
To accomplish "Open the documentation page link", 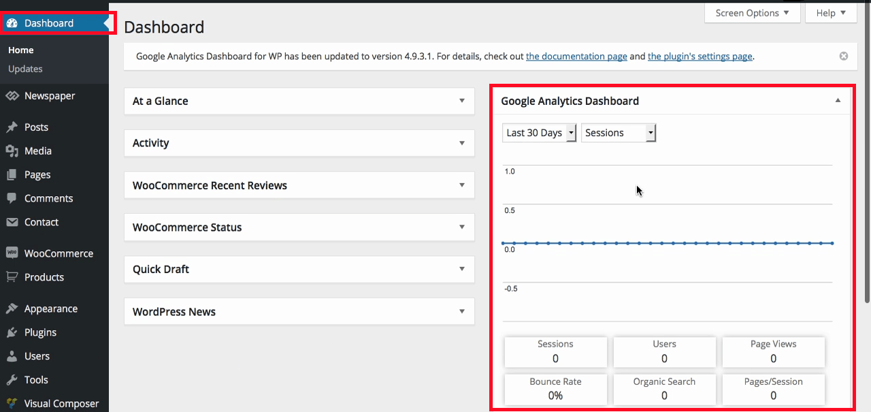I will 576,57.
